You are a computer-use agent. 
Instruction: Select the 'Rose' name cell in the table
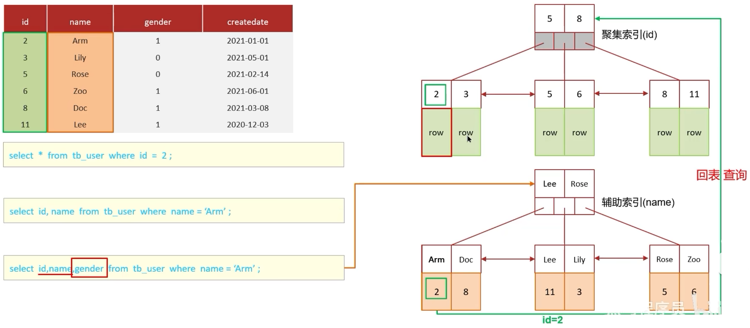point(80,74)
